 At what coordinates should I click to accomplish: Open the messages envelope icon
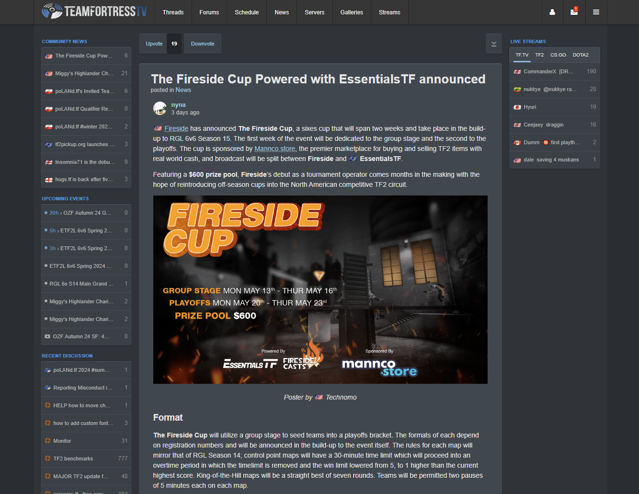click(x=574, y=12)
